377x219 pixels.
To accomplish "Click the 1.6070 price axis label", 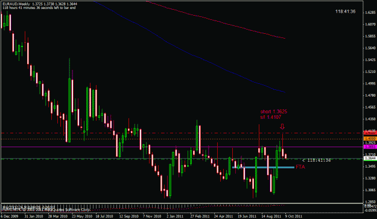I will (x=370, y=24).
